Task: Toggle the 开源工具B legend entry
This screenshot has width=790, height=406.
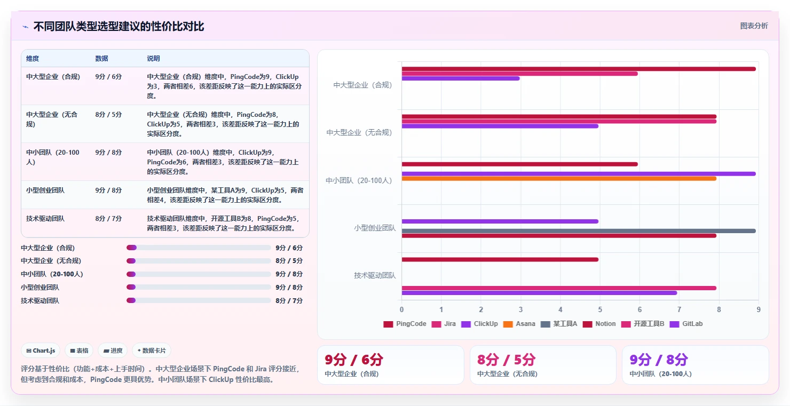Action: point(642,324)
